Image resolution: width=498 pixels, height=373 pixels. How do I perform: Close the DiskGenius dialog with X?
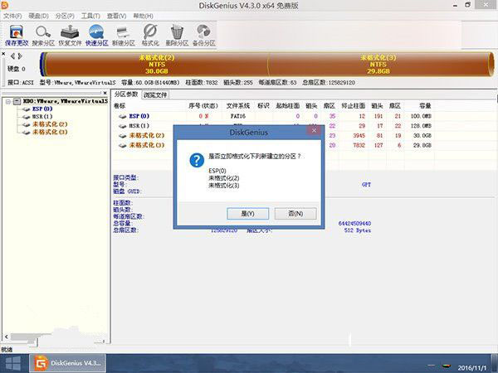click(x=314, y=131)
